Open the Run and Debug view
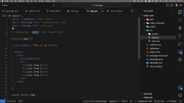Image resolution: width=184 pixels, height=103 pixels. 180,44
